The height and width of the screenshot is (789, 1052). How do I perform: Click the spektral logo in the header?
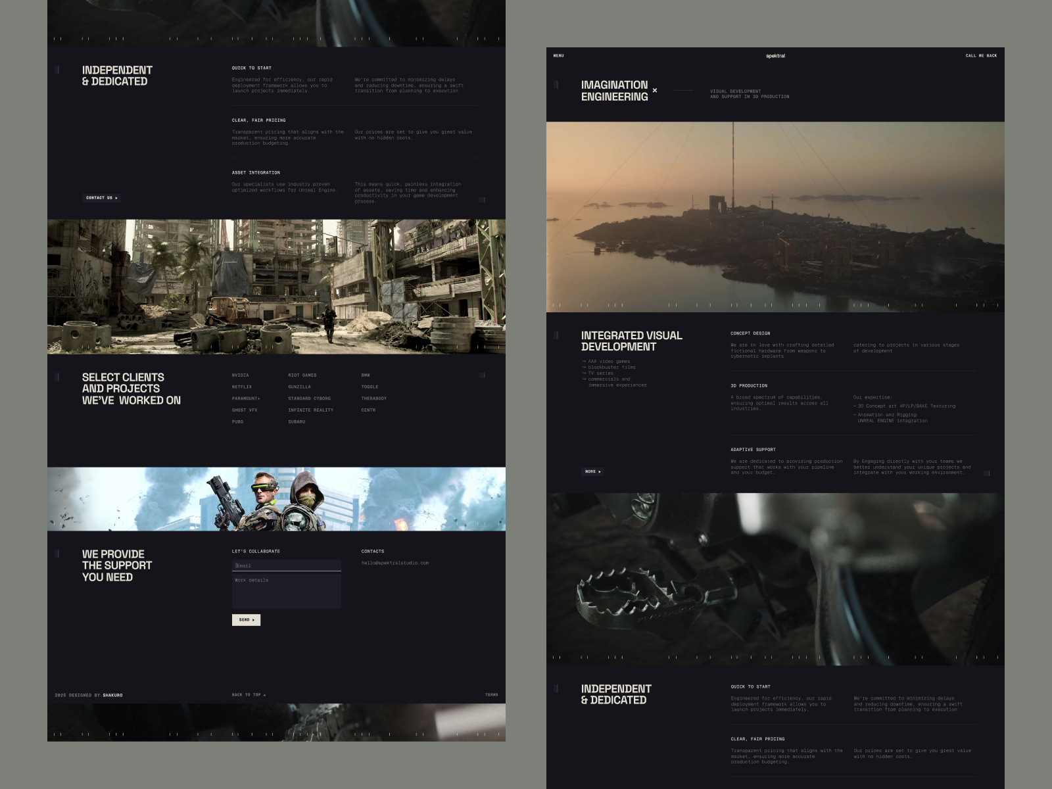(x=775, y=56)
